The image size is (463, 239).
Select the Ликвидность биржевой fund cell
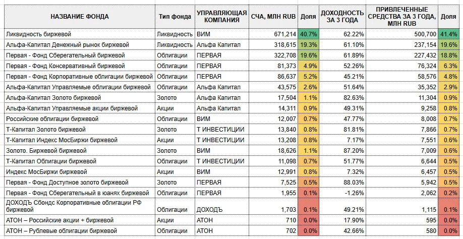click(x=79, y=34)
